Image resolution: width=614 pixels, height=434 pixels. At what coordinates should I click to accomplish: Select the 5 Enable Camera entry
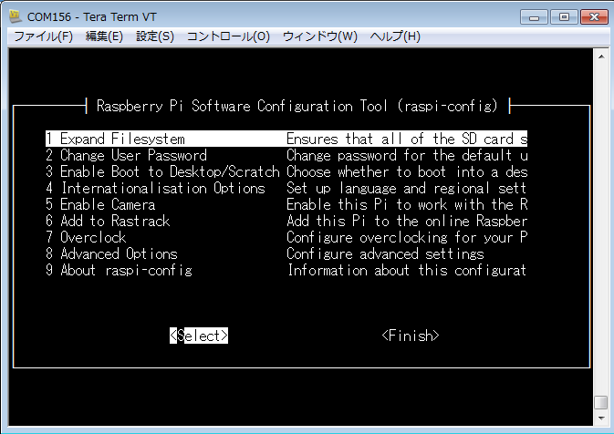(x=286, y=204)
